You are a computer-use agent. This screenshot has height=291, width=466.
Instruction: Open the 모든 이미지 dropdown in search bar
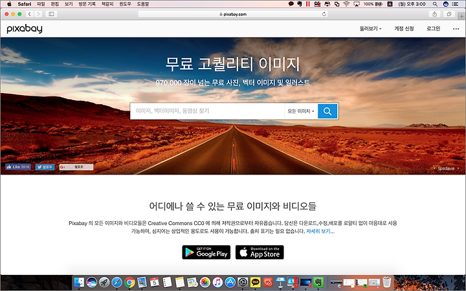tap(301, 111)
